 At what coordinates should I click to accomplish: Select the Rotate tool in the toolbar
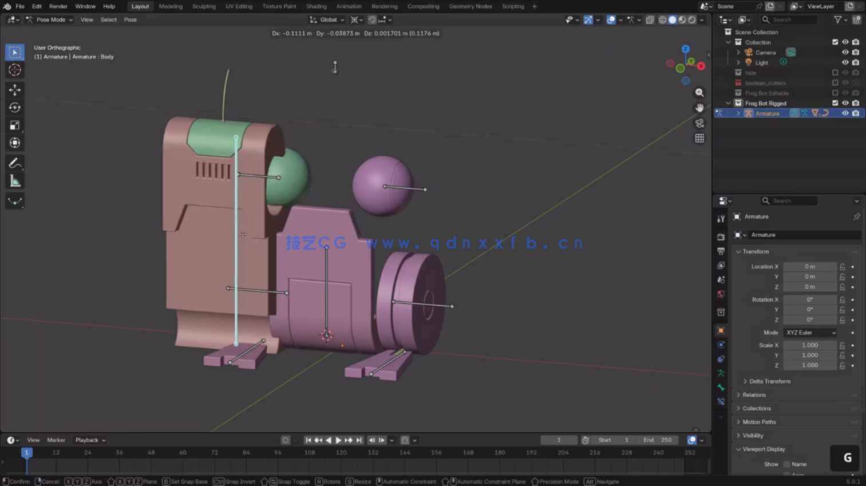pyautogui.click(x=14, y=107)
